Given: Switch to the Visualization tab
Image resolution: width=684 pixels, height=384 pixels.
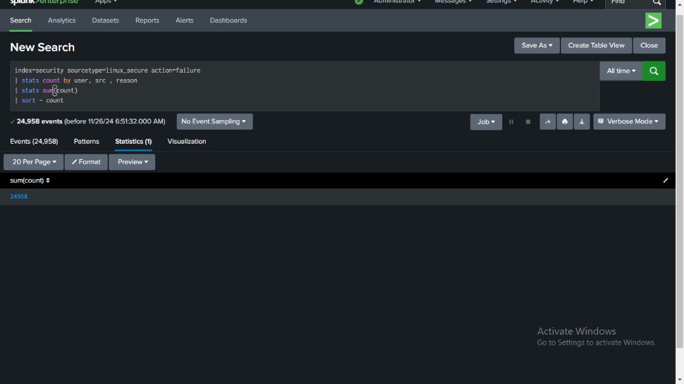Looking at the screenshot, I should [x=186, y=141].
